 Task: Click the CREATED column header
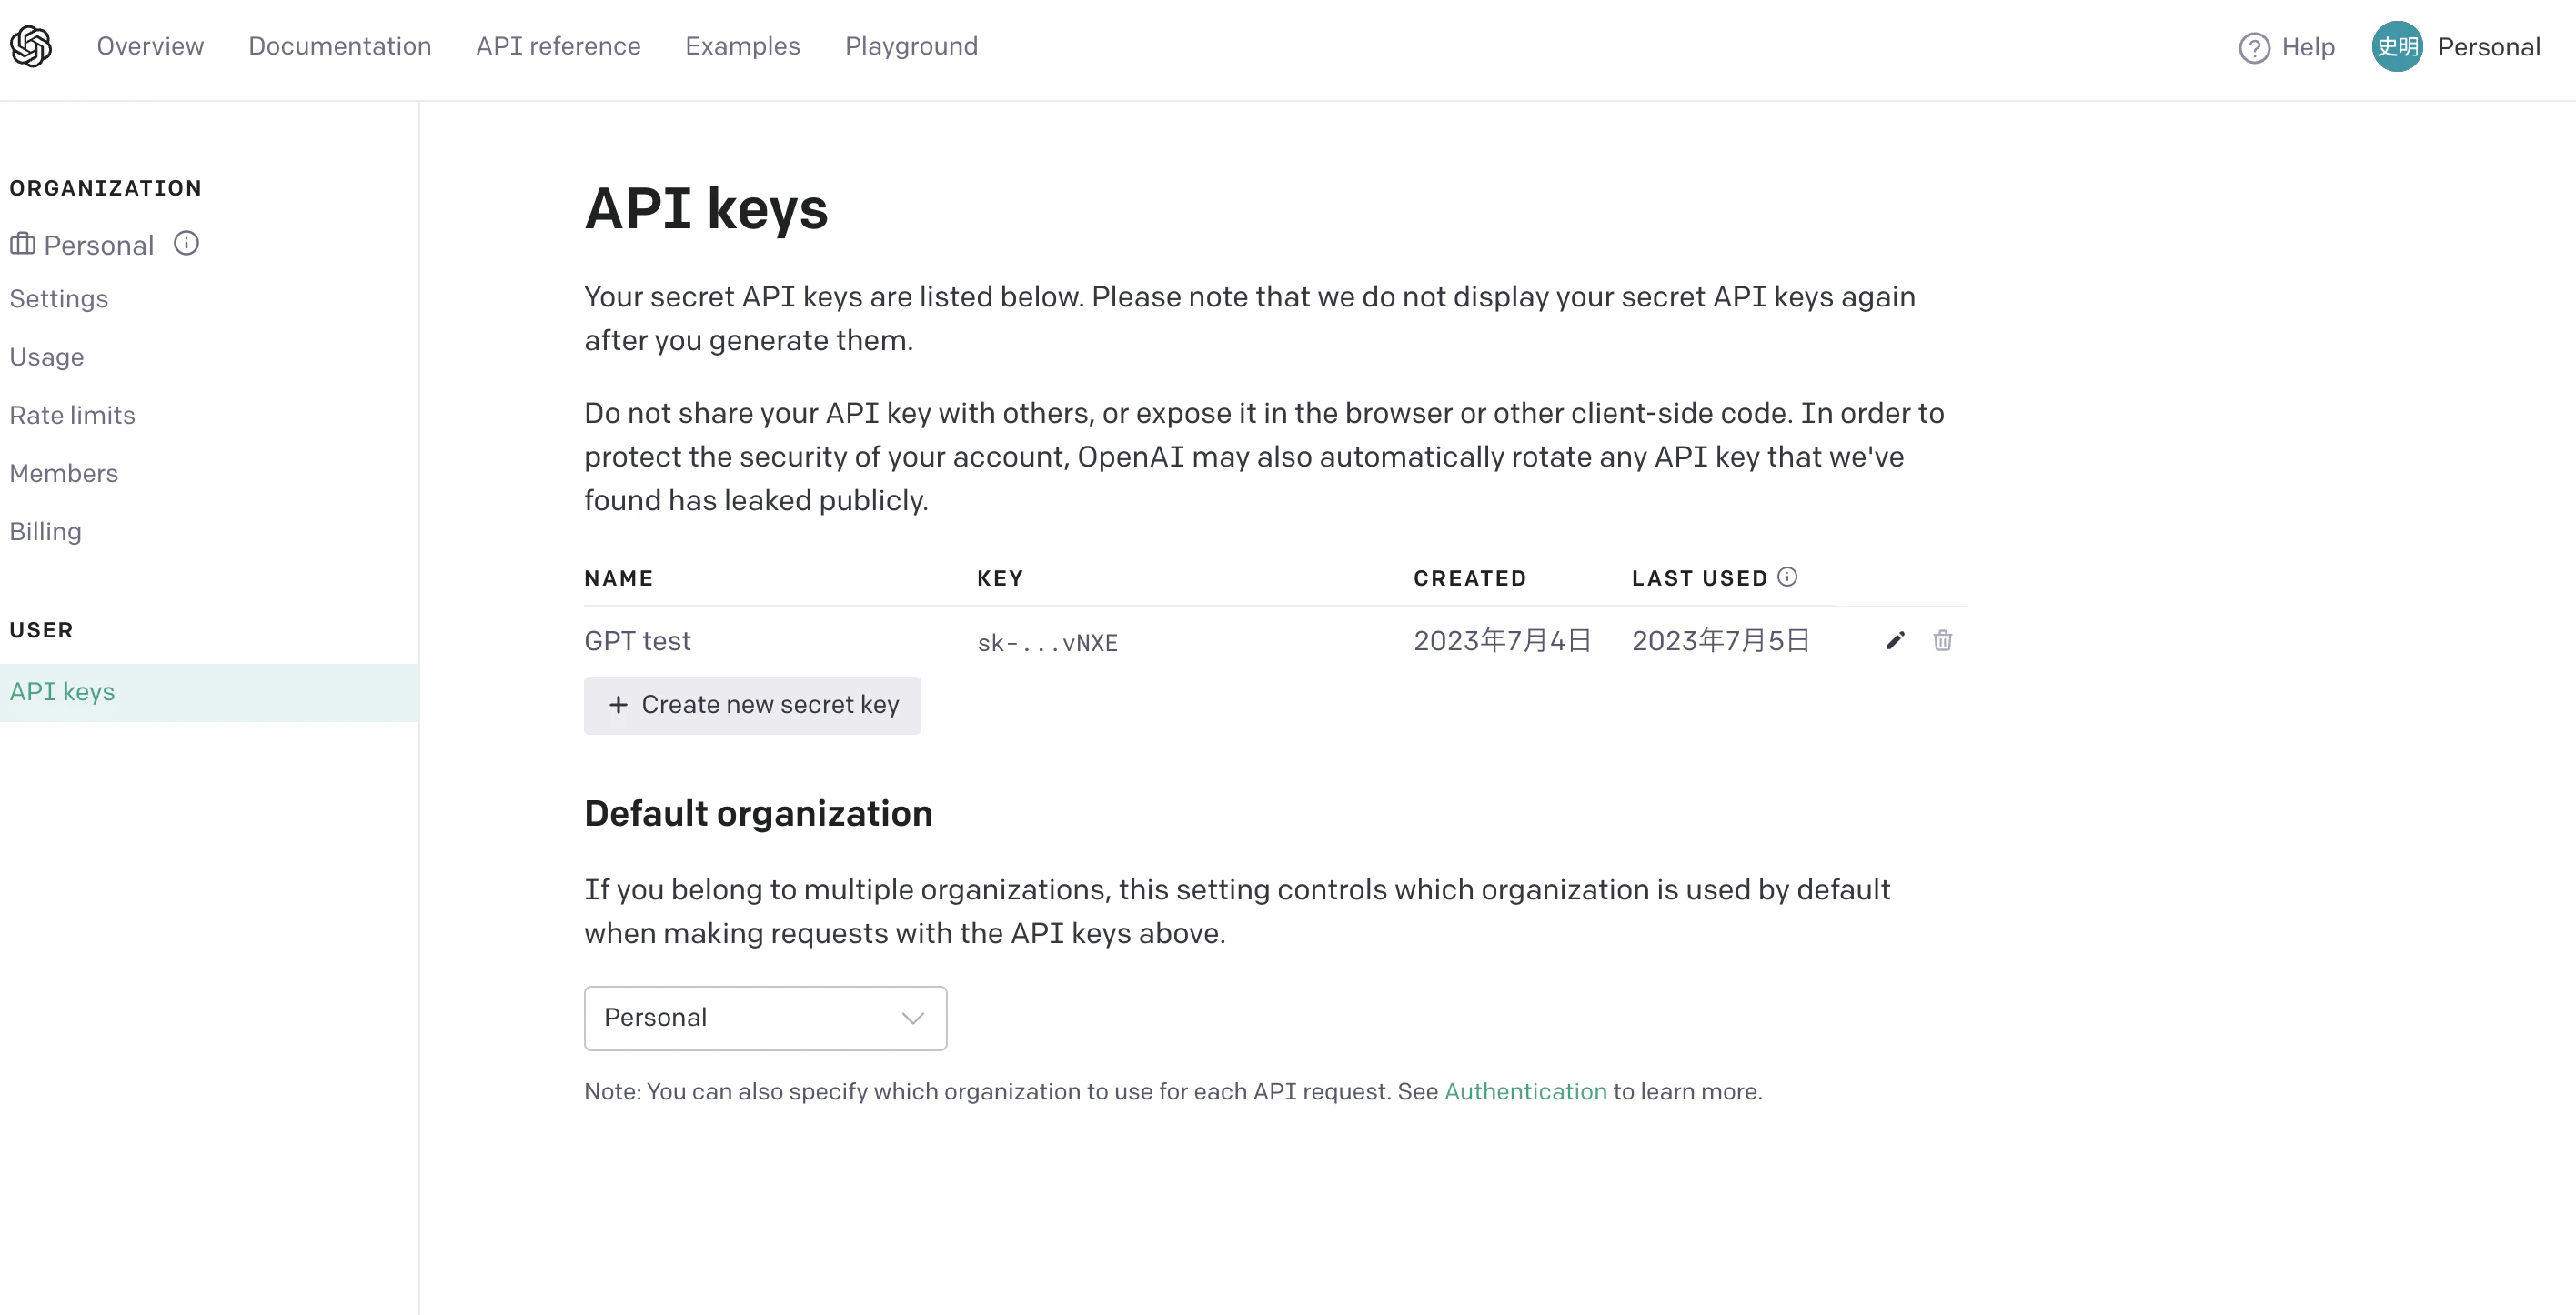(x=1469, y=578)
